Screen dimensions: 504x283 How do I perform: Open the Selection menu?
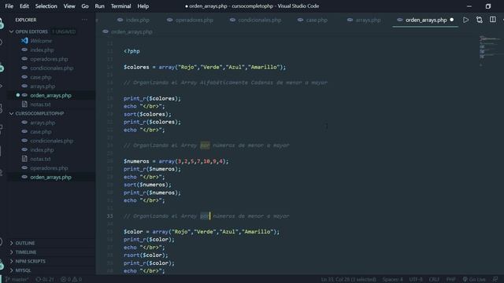click(x=46, y=6)
